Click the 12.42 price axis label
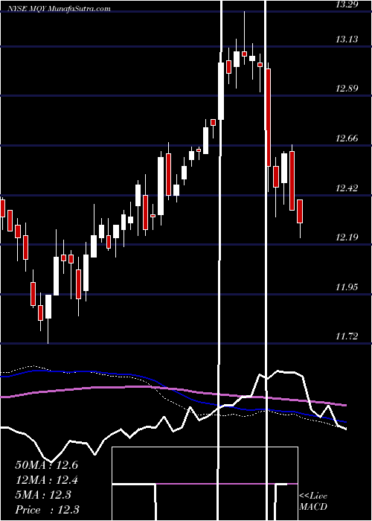Image resolution: width=372 pixels, height=521 pixels. pos(347,188)
